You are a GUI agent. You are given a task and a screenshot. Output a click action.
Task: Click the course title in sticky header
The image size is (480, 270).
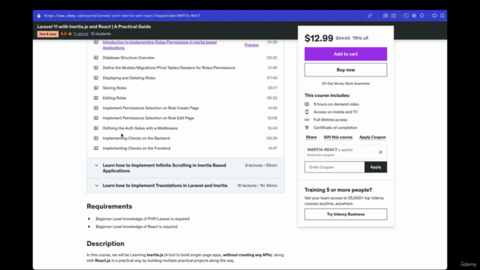[x=94, y=27]
